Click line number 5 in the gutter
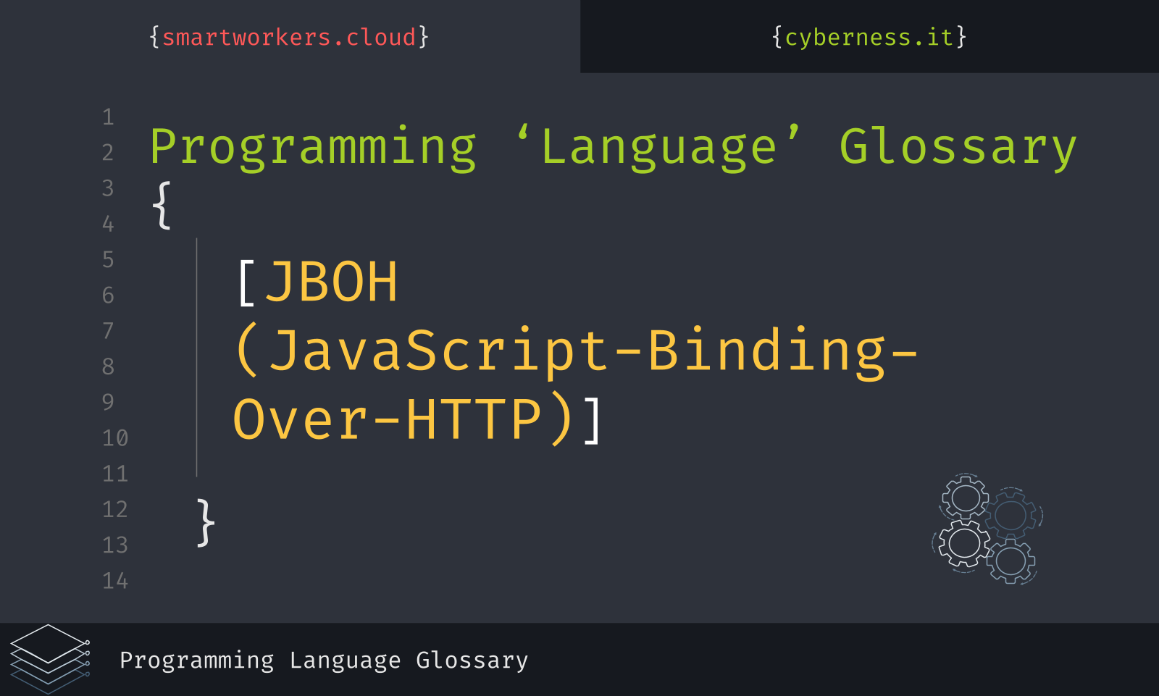Viewport: 1159px width, 696px height. [108, 259]
